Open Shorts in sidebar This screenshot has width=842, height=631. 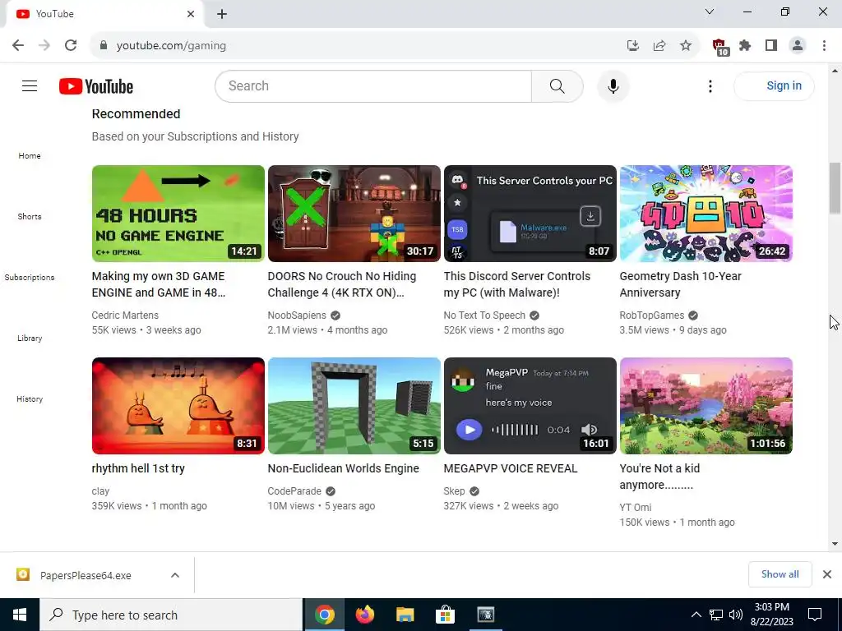coord(30,216)
